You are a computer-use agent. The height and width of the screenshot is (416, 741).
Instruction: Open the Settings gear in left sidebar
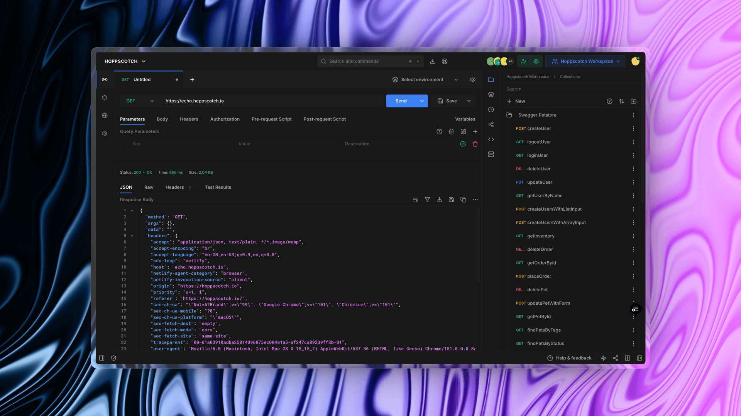pos(105,133)
